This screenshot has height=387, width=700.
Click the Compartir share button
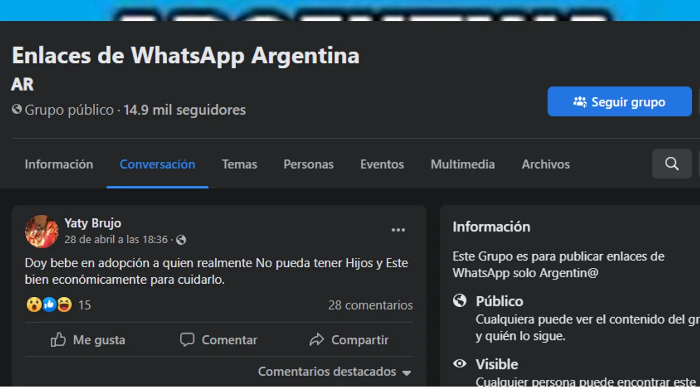pyautogui.click(x=349, y=340)
